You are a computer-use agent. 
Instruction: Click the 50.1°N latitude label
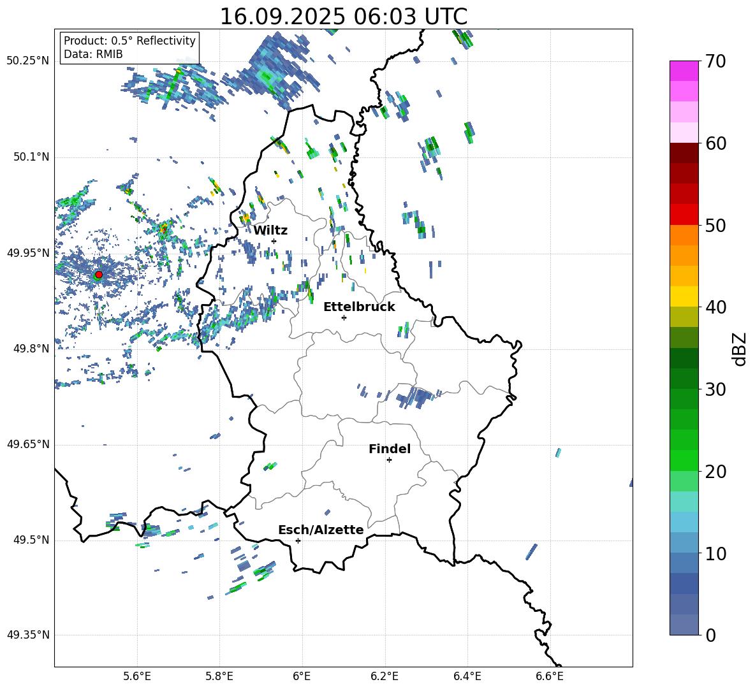31,157
